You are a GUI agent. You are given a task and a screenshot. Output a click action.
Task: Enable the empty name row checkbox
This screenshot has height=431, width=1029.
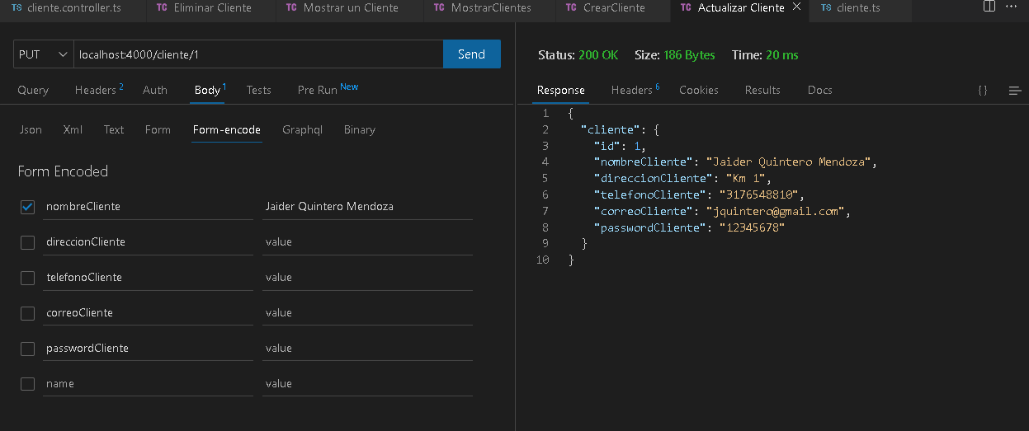tap(27, 384)
